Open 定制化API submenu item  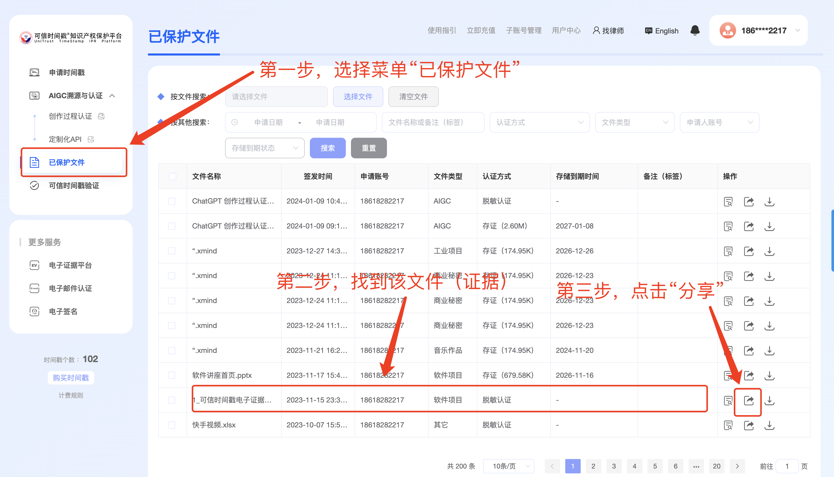pyautogui.click(x=65, y=139)
